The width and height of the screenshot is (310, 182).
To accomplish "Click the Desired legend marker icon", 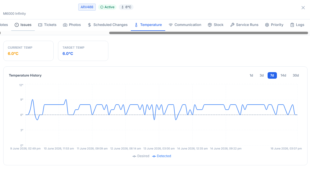I will click(x=134, y=156).
